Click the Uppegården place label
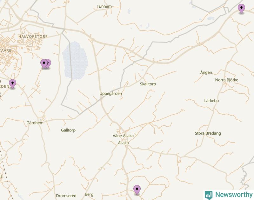254x200 pixels. pyautogui.click(x=110, y=93)
